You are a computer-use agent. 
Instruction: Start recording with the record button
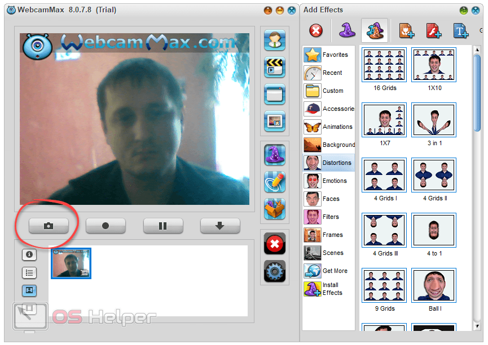105,226
